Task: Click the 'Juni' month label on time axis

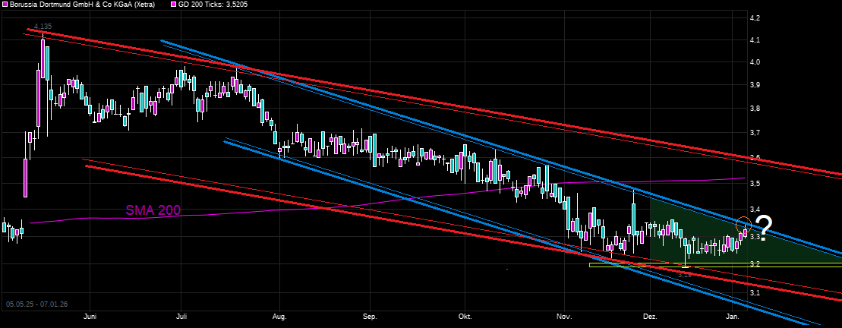Action: 91,316
